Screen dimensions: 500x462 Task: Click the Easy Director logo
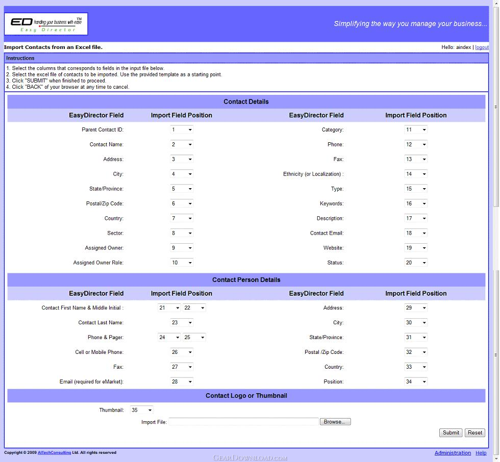pos(46,24)
